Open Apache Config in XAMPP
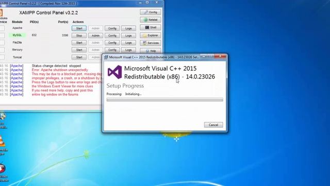 (x=112, y=28)
